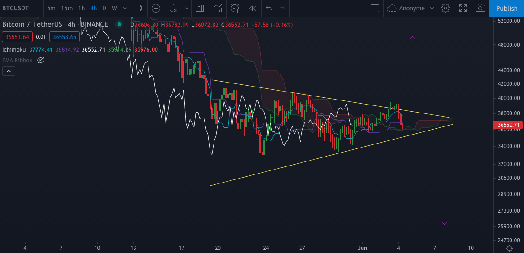Click the green market status dot
This screenshot has height=253, width=524.
[118, 24]
